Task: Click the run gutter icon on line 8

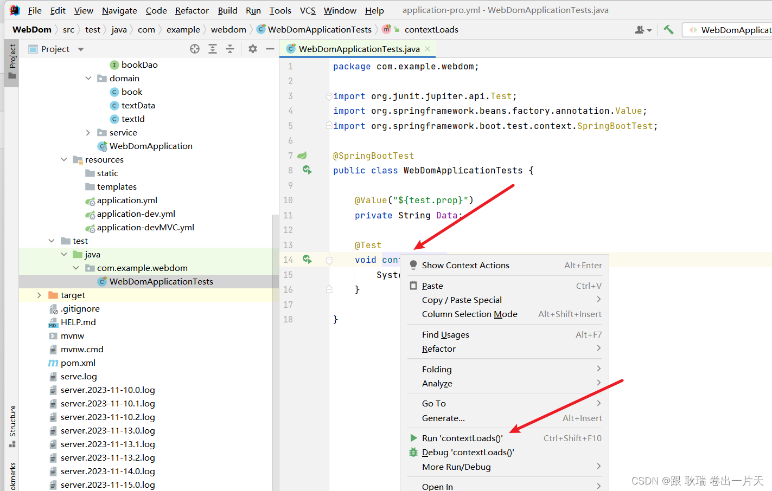Action: pyautogui.click(x=307, y=170)
